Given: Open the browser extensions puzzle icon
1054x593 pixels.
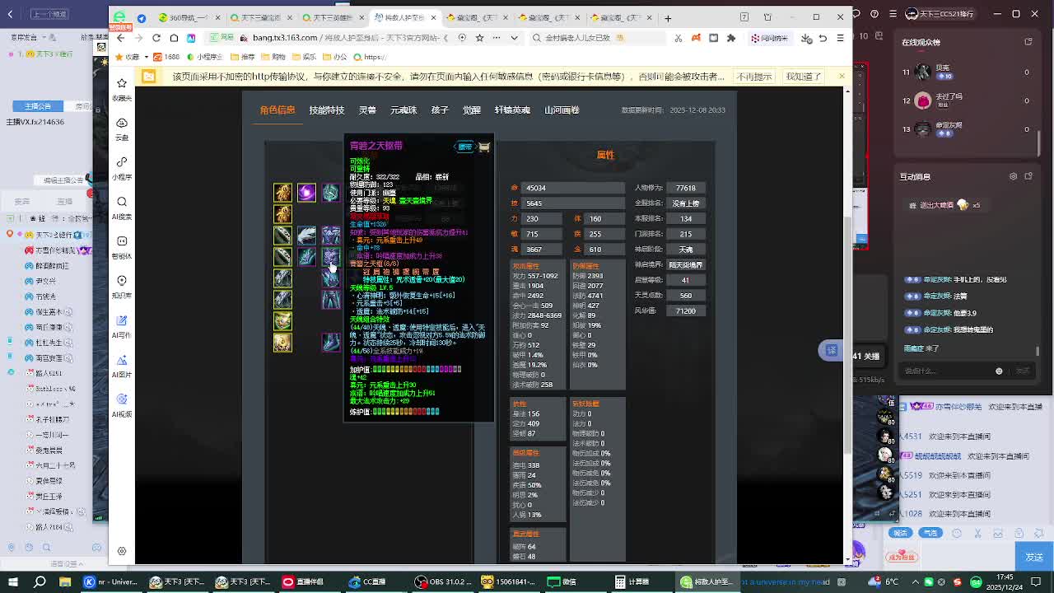Looking at the screenshot, I should (730, 38).
